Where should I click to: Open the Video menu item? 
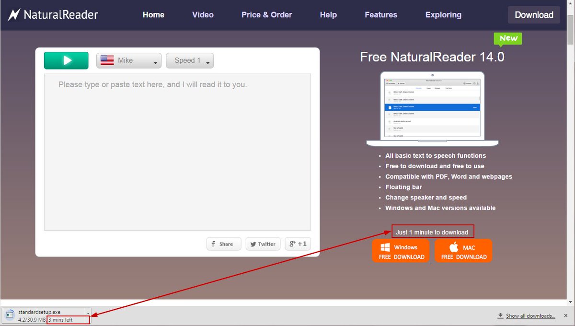click(x=203, y=15)
